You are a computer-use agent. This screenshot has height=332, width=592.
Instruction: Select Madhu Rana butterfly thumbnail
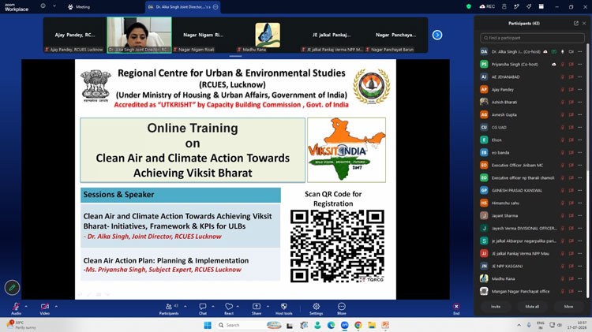pos(268,35)
